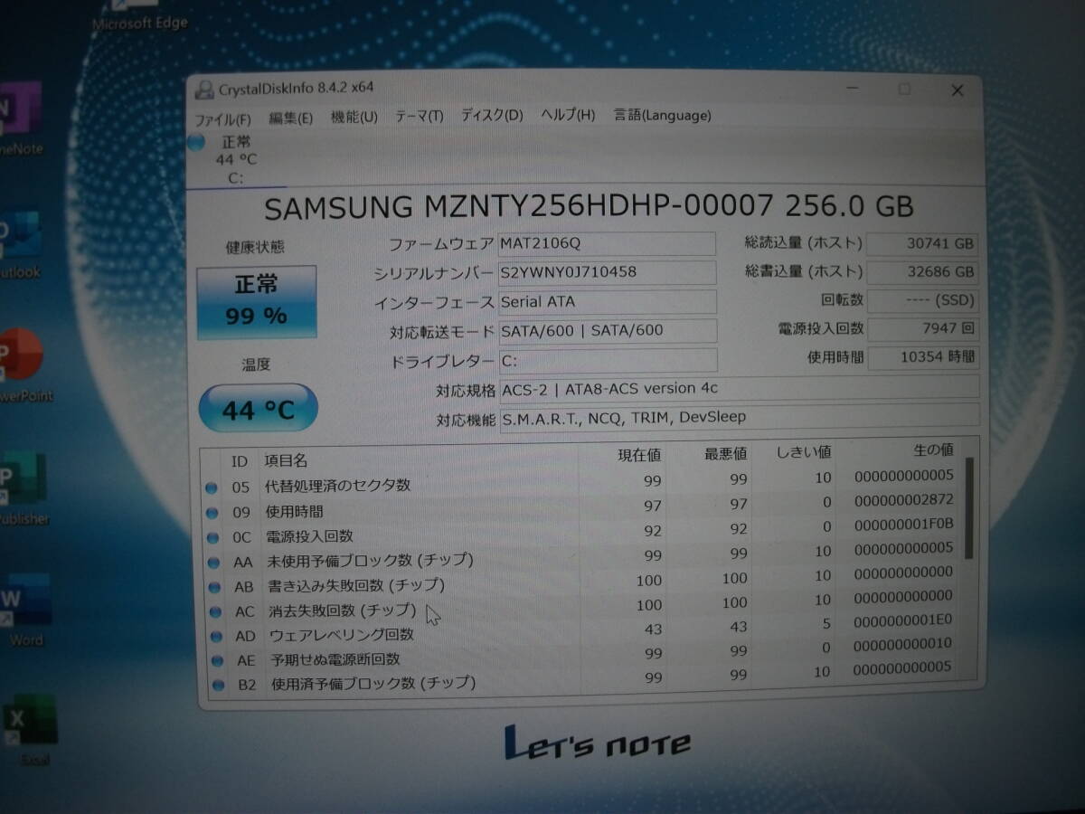Click the 44 °C temperature button
The width and height of the screenshot is (1085, 814).
click(x=258, y=409)
